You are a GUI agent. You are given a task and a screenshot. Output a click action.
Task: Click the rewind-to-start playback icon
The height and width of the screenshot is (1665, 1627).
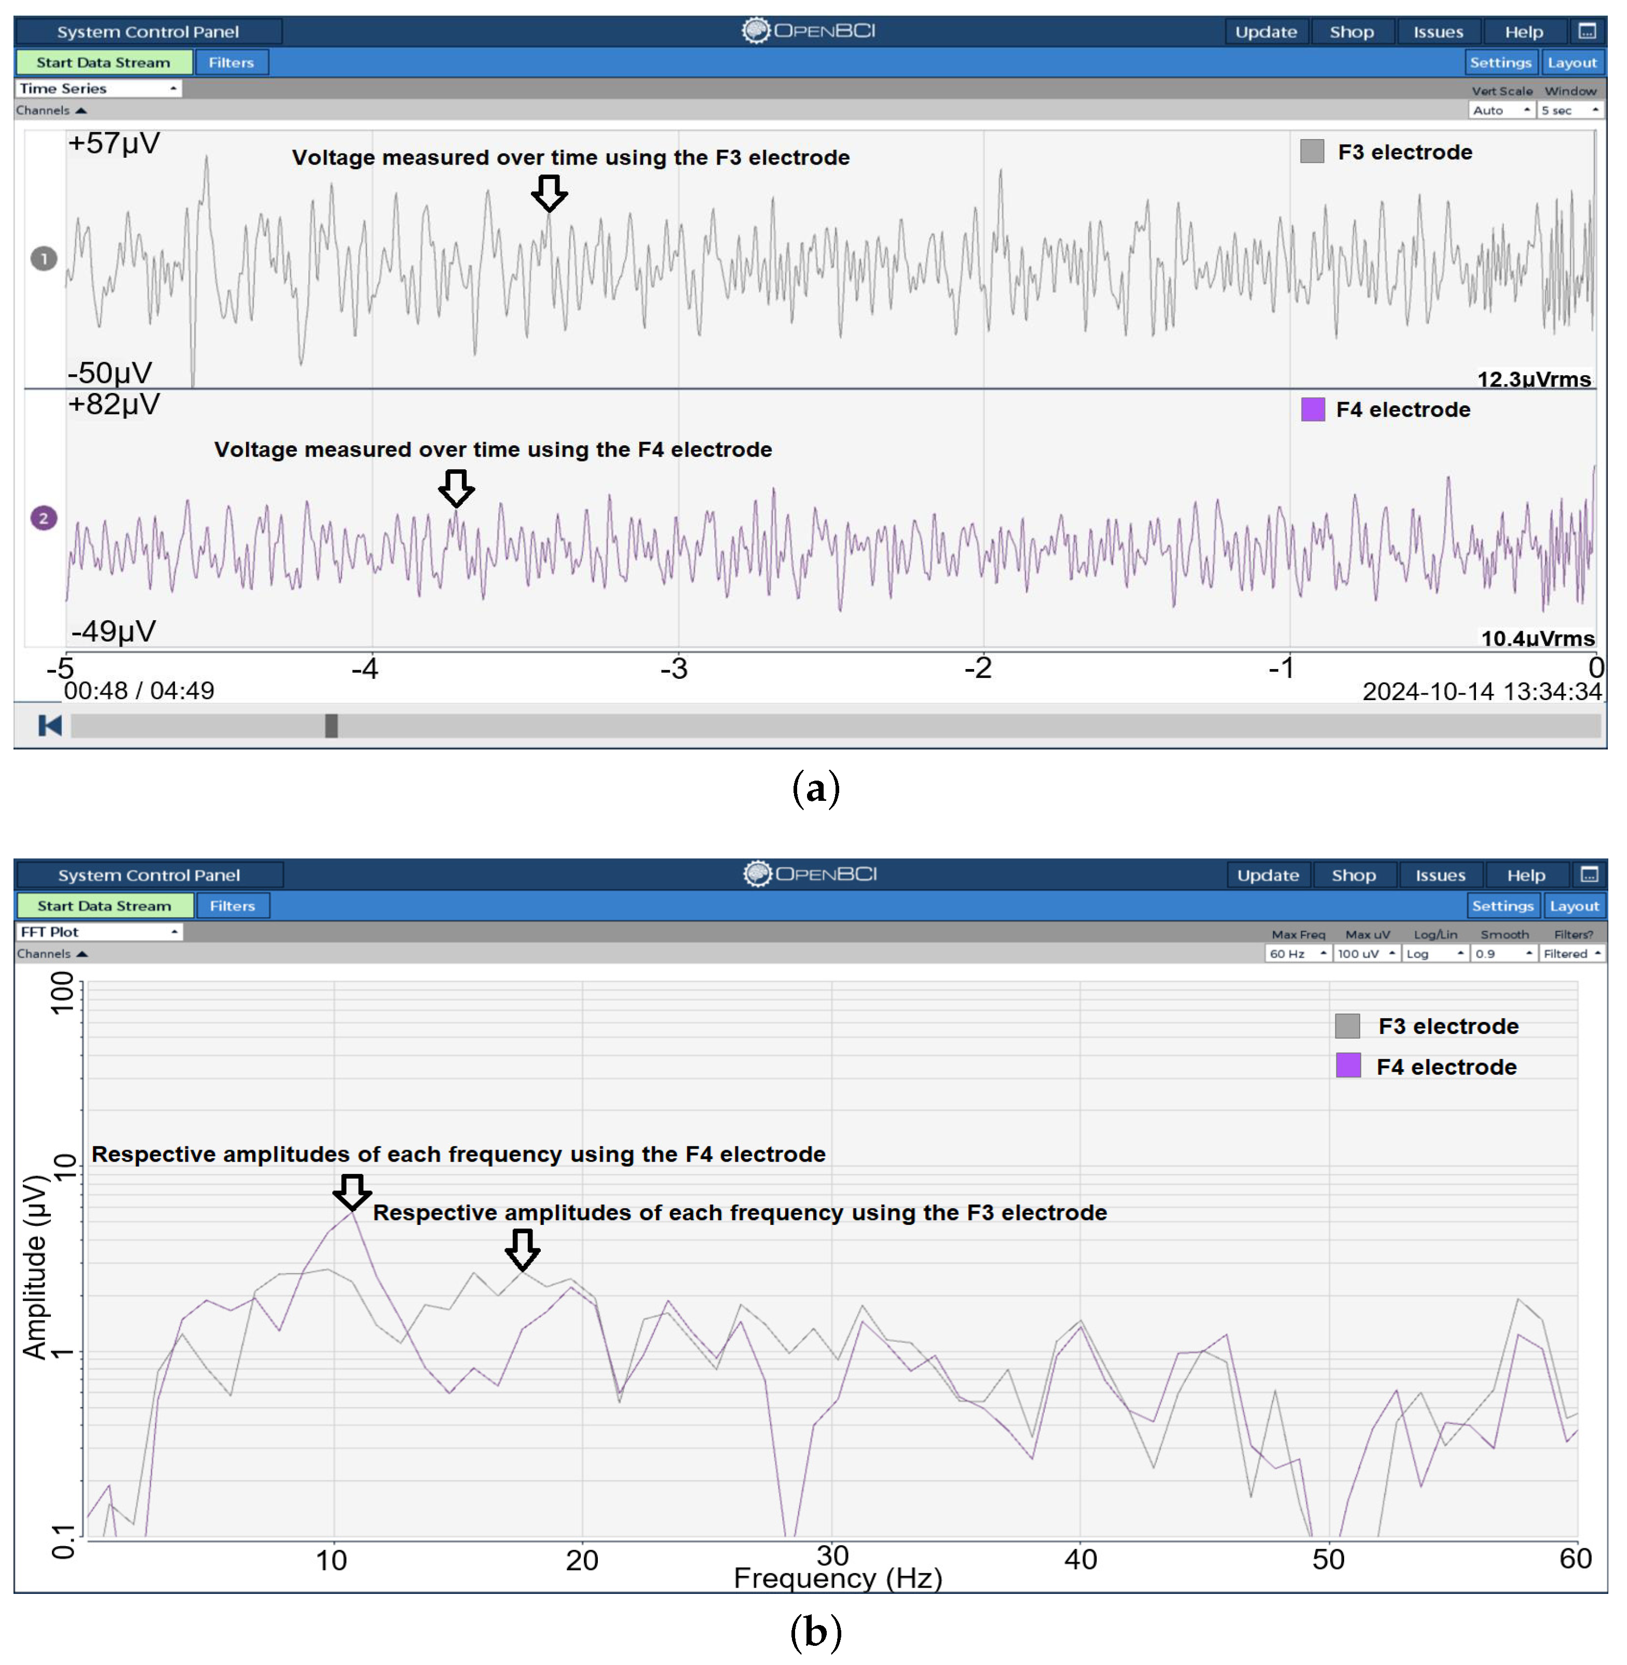(49, 726)
